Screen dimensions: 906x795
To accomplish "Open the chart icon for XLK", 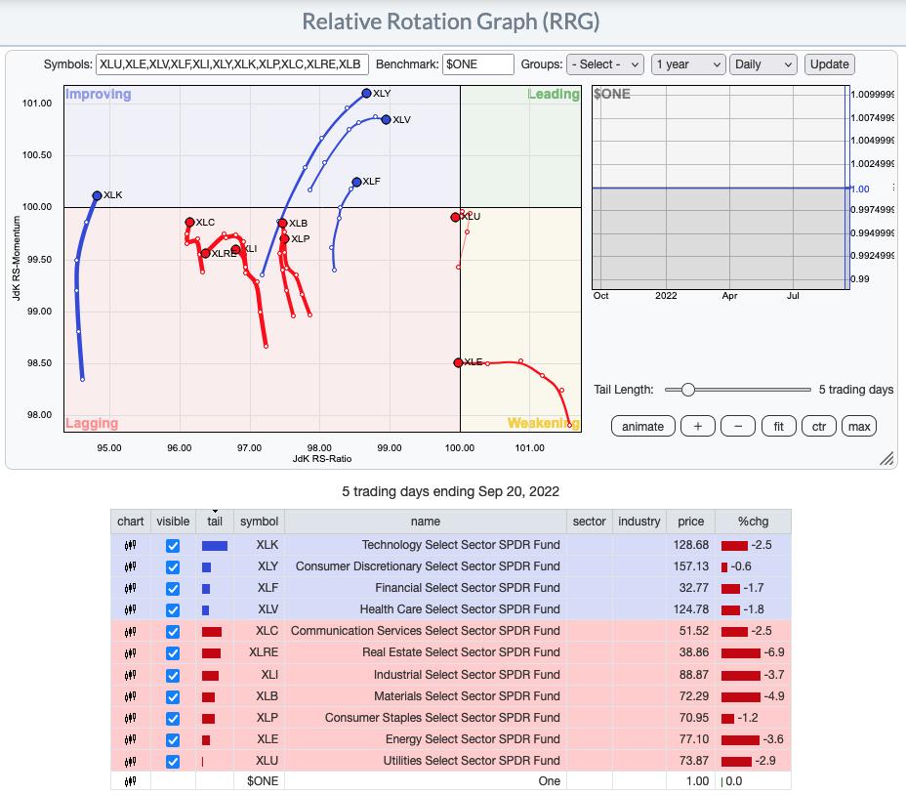I will coord(131,545).
